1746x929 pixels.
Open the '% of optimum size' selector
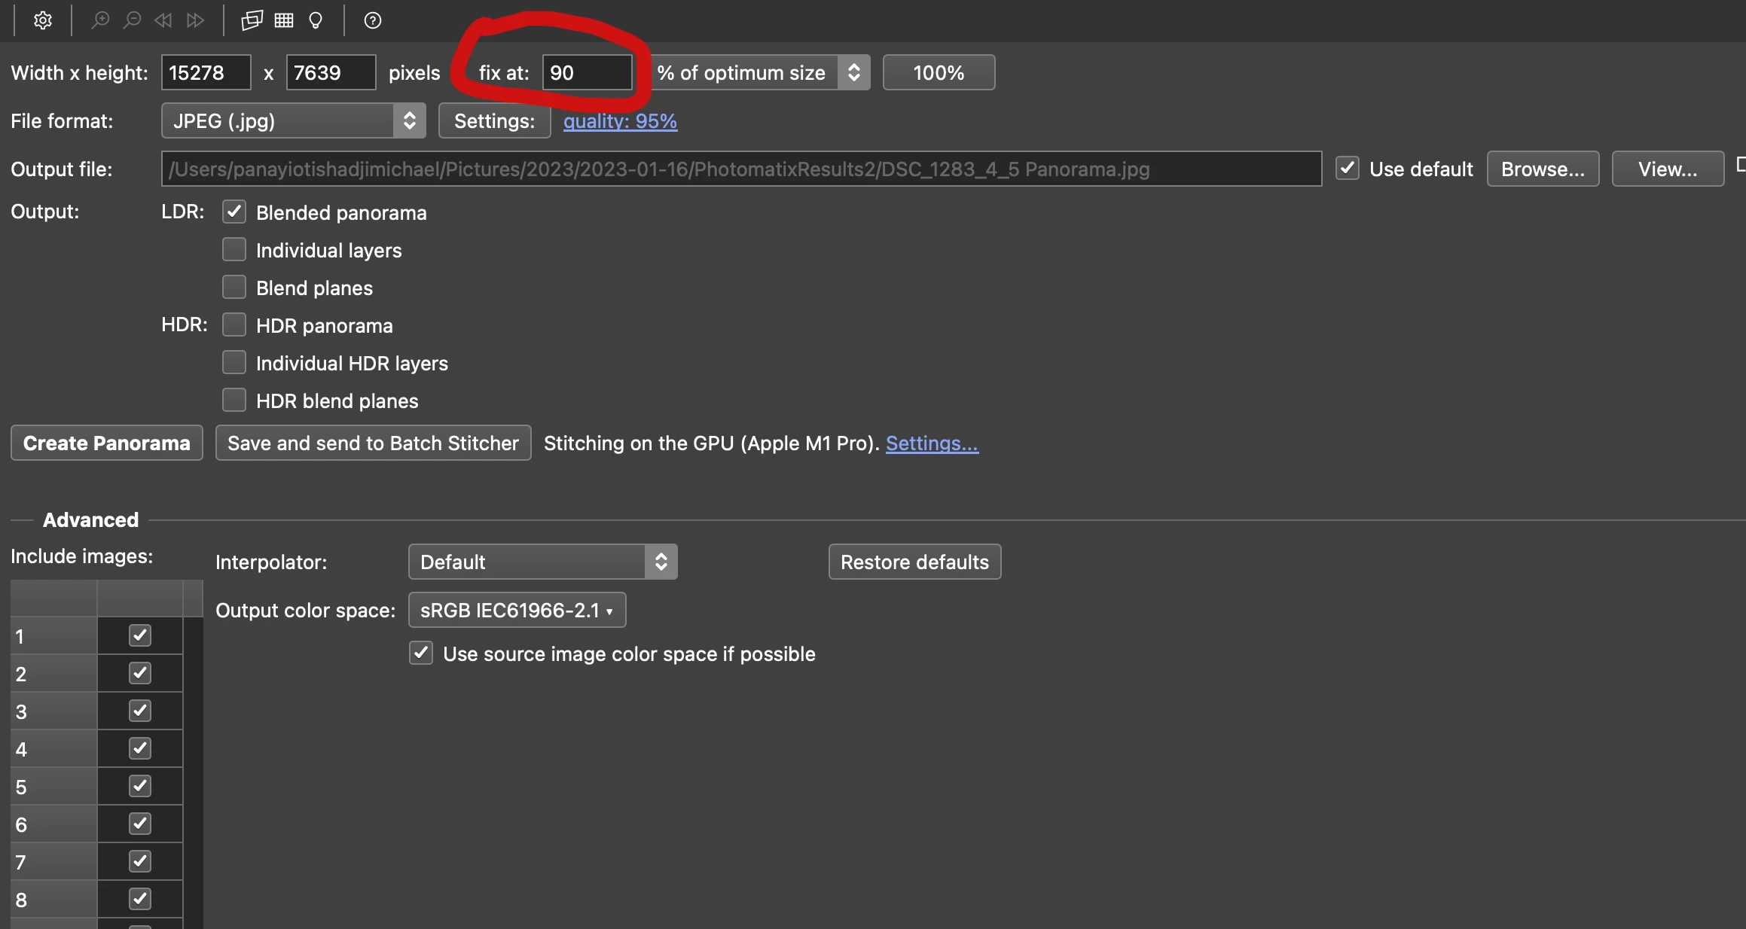click(x=760, y=72)
